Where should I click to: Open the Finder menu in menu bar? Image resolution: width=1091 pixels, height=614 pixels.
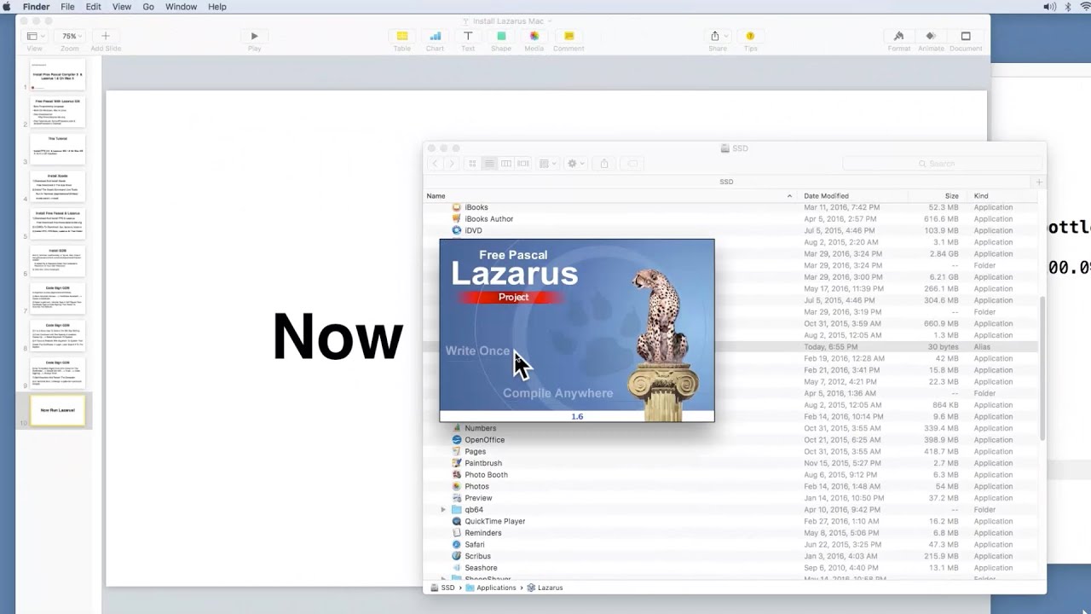click(36, 7)
